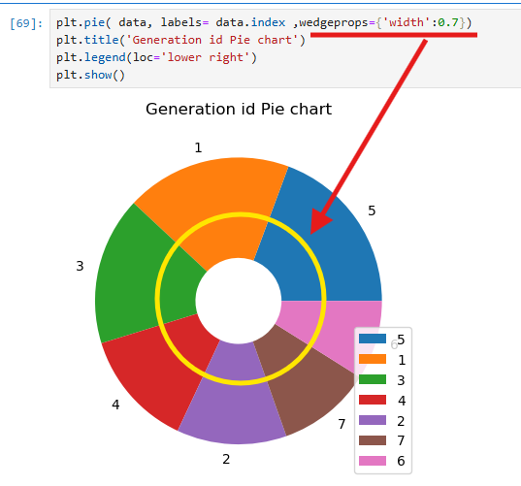Click pie label 7 beside the brown wedge
This screenshot has height=486, width=521.
tap(342, 424)
